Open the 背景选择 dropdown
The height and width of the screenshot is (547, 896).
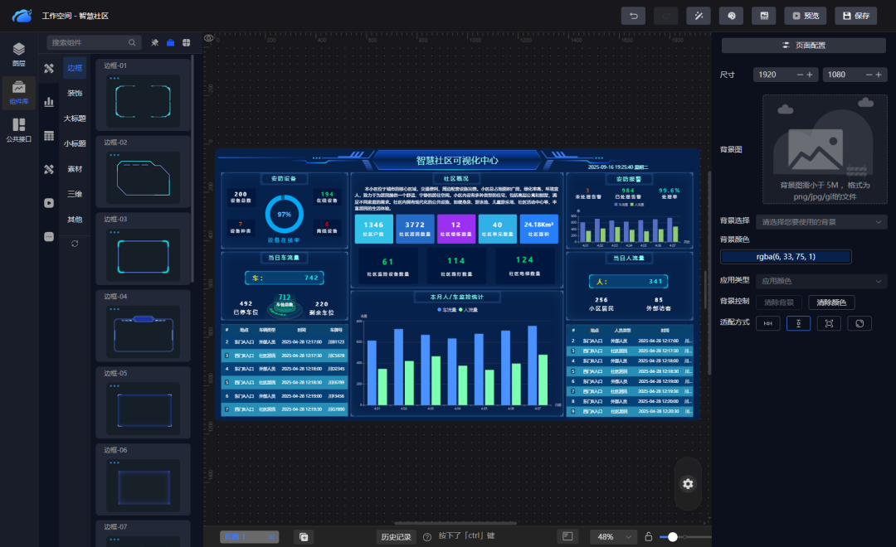pos(821,221)
